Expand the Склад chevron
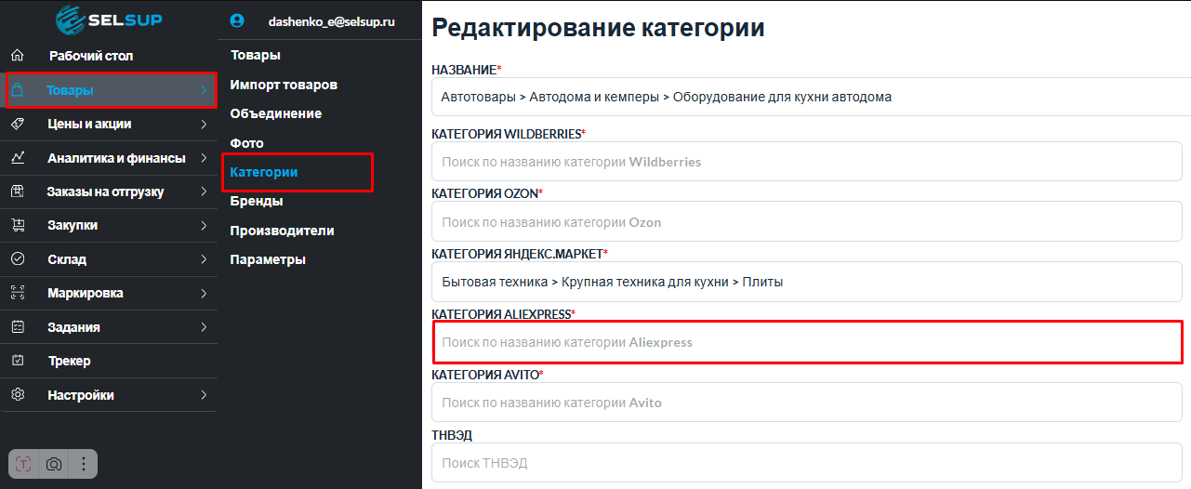The height and width of the screenshot is (489, 1191). pyautogui.click(x=204, y=259)
